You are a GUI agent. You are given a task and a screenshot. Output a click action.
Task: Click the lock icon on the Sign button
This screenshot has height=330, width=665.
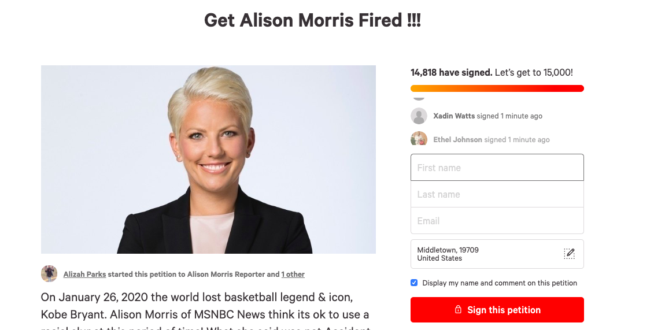458,310
